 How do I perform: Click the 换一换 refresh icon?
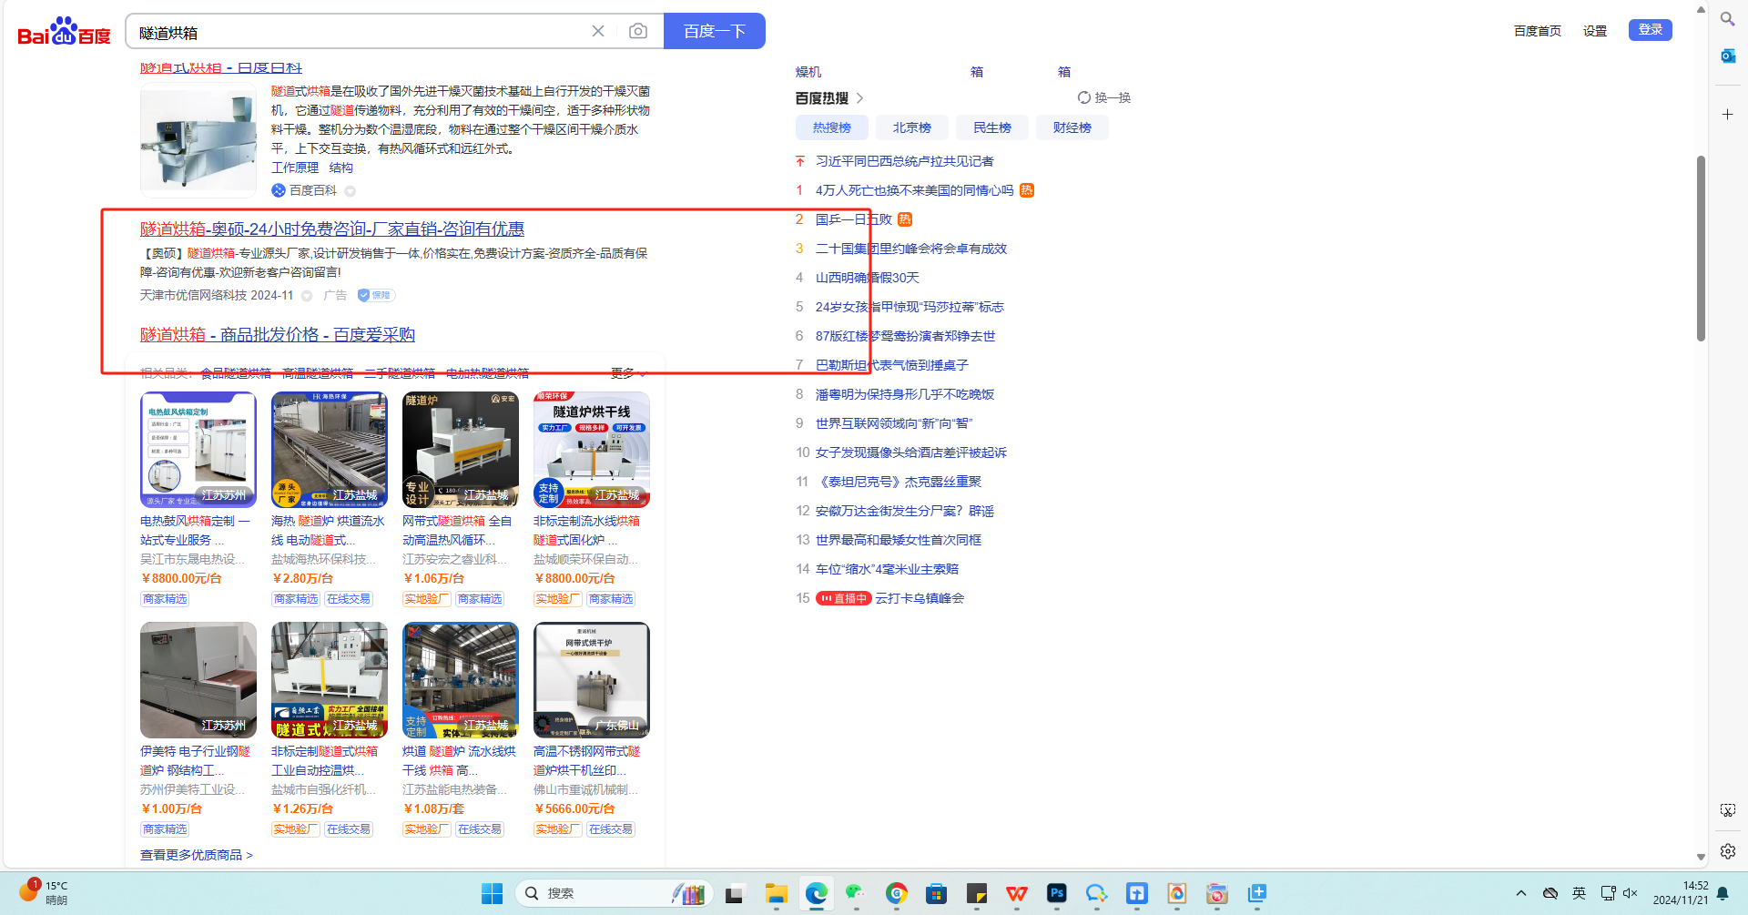pos(1084,97)
